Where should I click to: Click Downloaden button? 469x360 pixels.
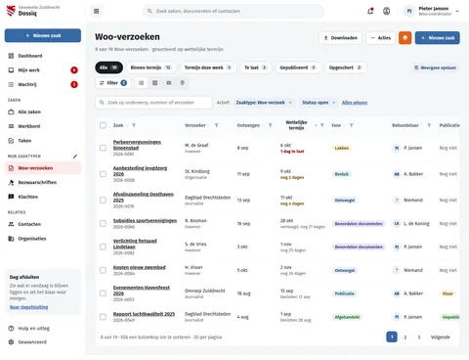click(x=340, y=38)
